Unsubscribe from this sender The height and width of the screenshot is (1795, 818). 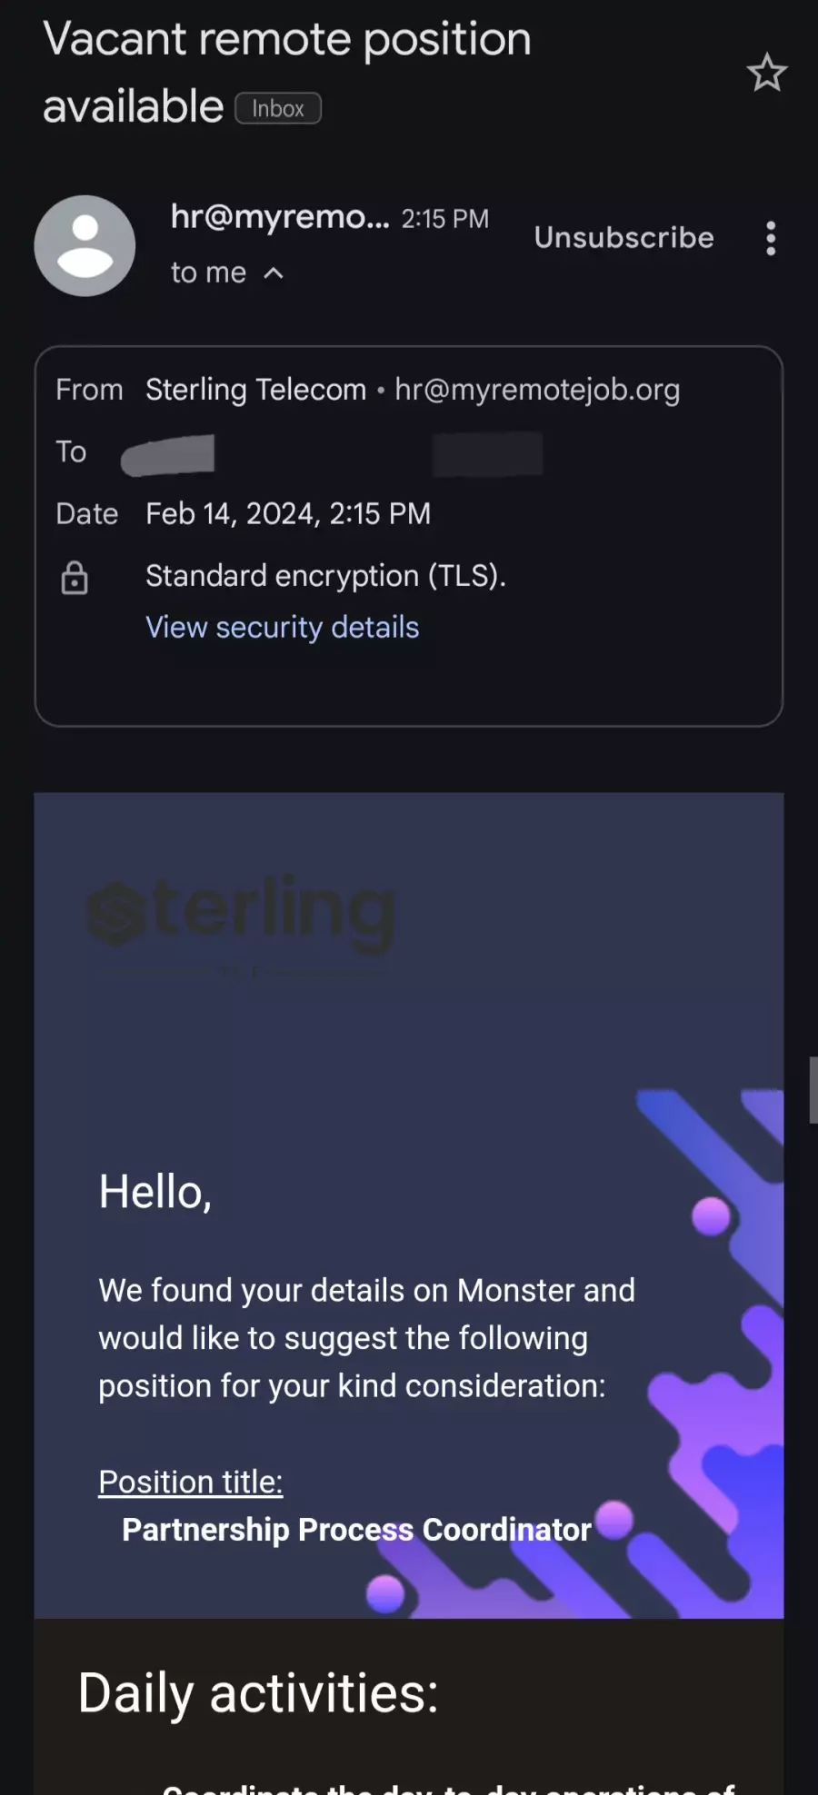pyautogui.click(x=623, y=238)
